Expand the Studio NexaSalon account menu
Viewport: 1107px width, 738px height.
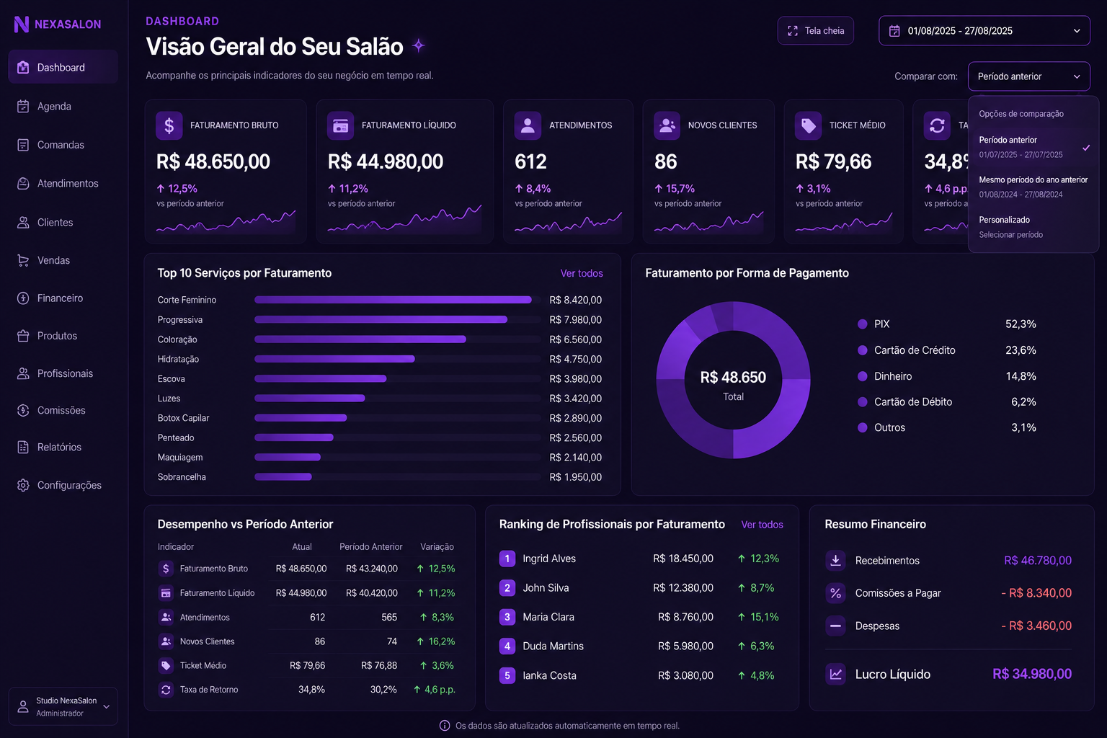pyautogui.click(x=63, y=706)
